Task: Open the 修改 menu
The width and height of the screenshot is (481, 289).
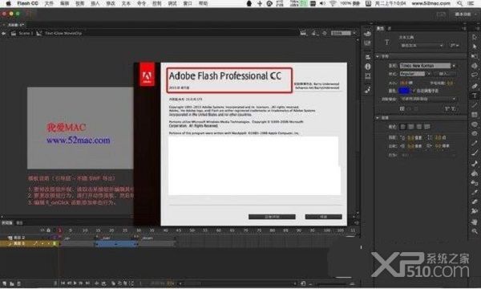Action: 111,3
